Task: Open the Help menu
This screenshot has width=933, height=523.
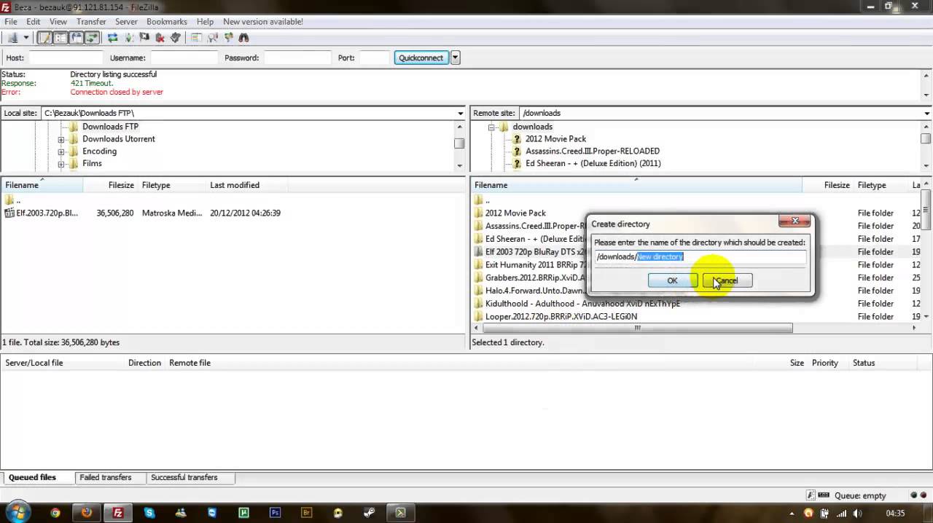Action: point(206,22)
